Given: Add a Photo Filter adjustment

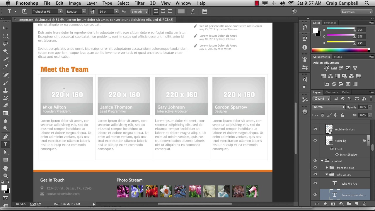Looking at the screenshot, I should [x=344, y=76].
